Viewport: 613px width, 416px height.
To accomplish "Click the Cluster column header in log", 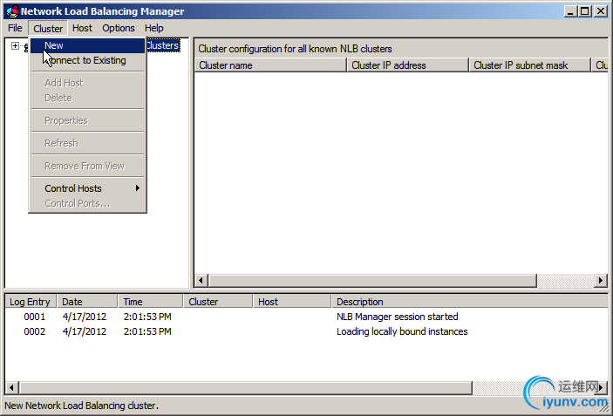I will (x=218, y=302).
